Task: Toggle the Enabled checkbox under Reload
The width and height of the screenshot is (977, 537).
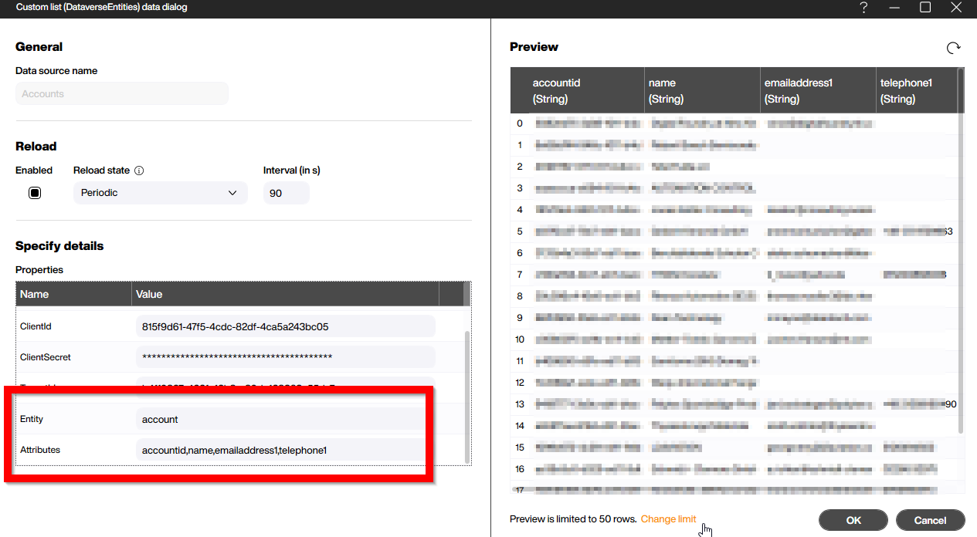Action: [34, 192]
